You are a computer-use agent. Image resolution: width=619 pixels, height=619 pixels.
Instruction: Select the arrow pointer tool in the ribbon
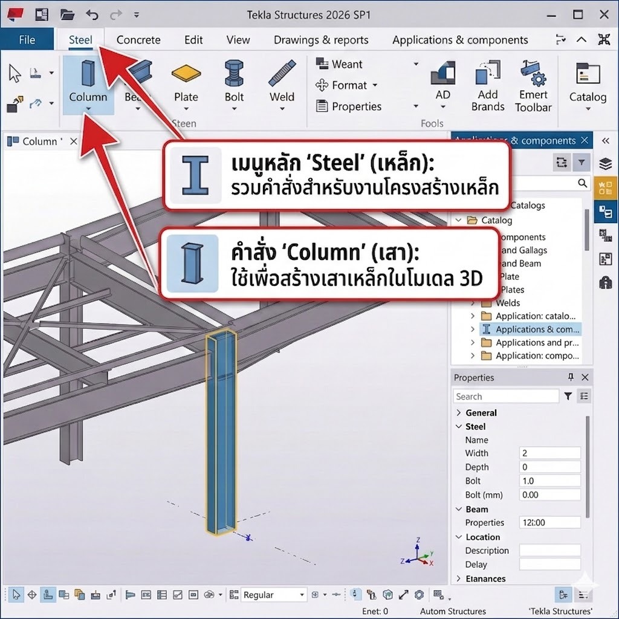[x=15, y=74]
